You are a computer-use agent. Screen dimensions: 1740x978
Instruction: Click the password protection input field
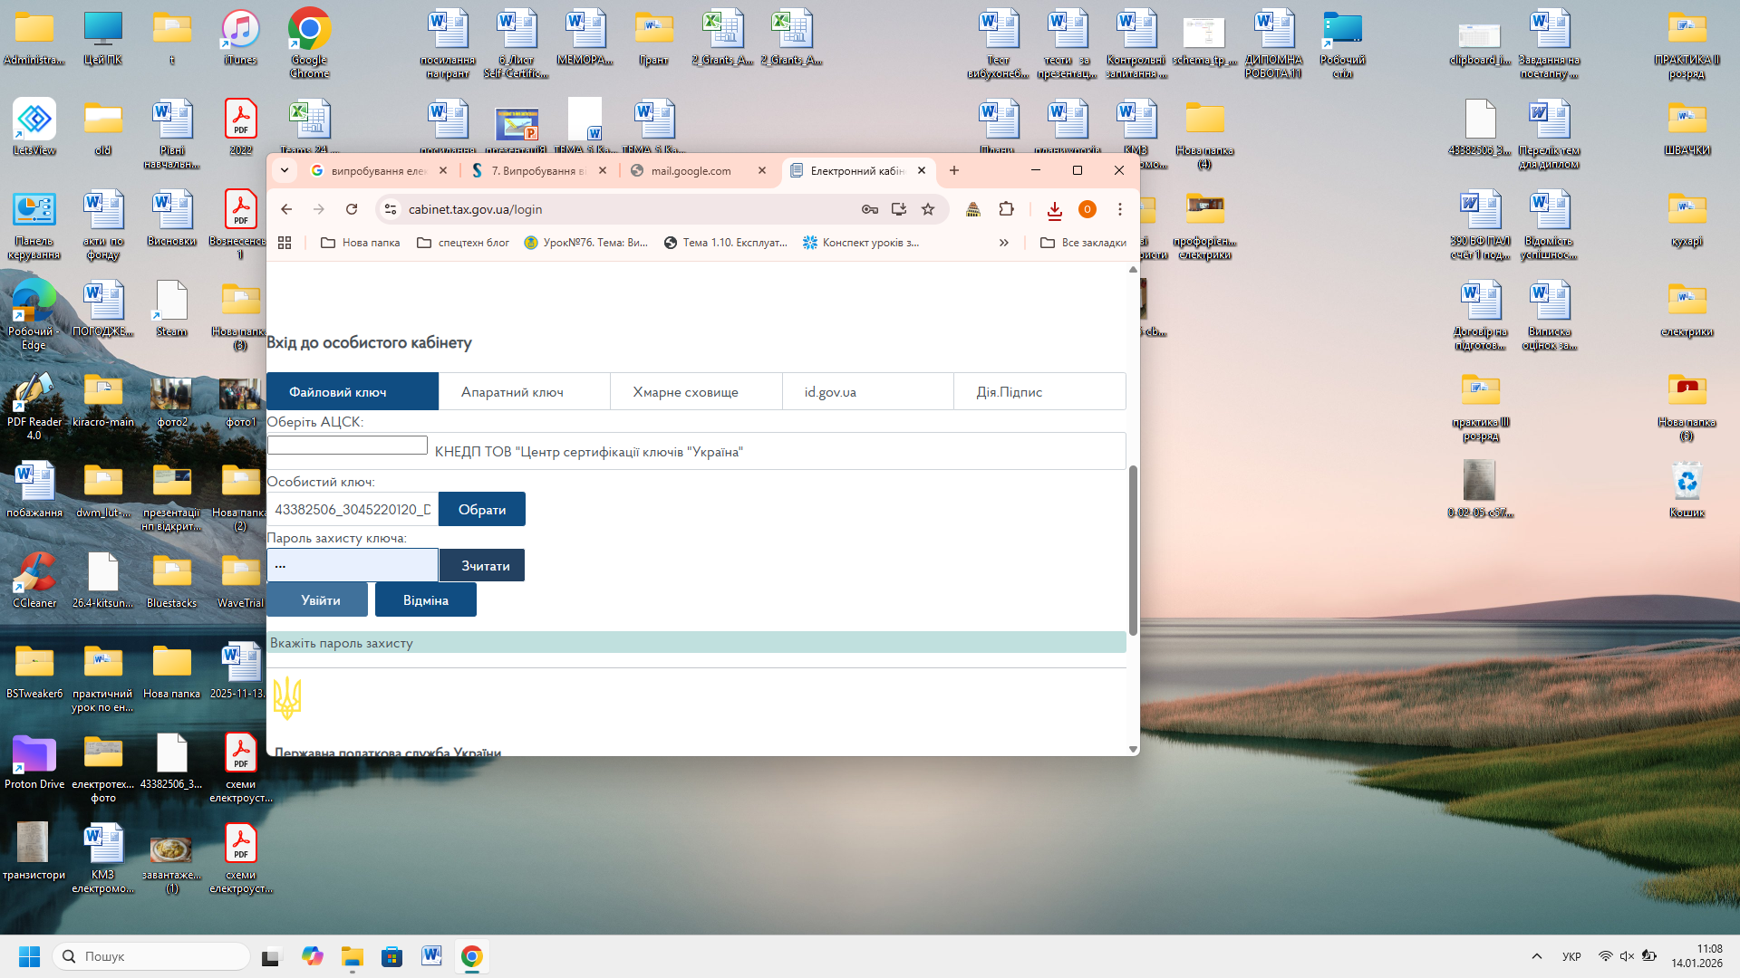point(353,566)
